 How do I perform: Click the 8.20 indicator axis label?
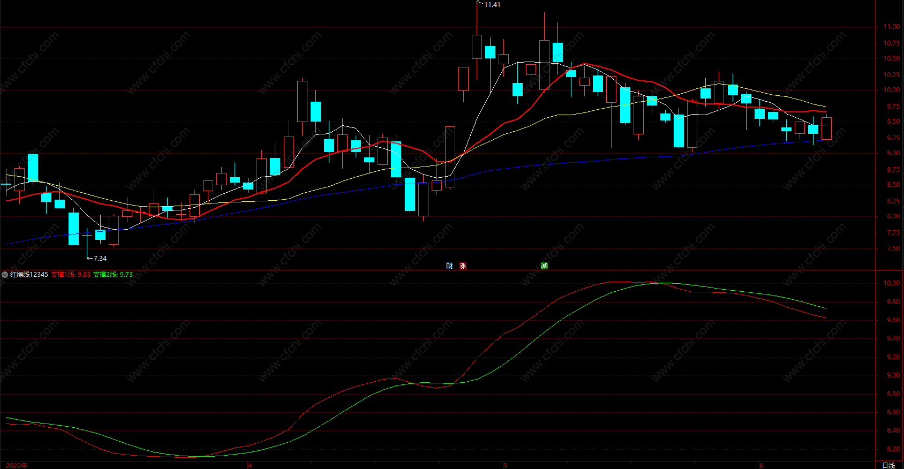[x=893, y=449]
